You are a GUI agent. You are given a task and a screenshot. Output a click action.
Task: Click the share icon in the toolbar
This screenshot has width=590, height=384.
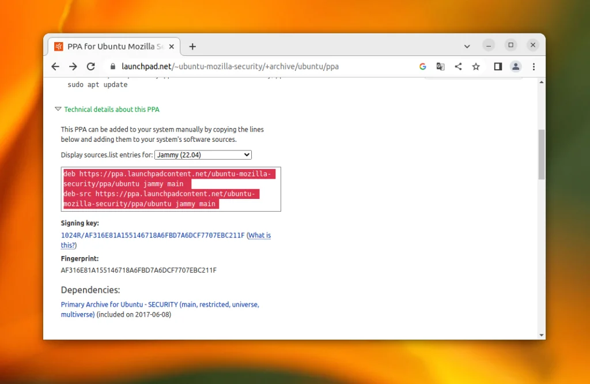[458, 66]
